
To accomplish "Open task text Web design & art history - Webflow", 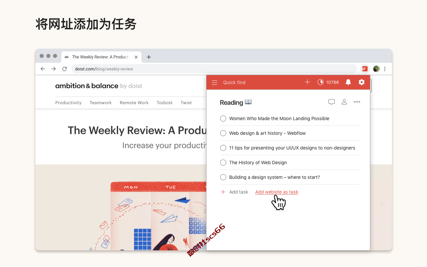I will coord(268,133).
